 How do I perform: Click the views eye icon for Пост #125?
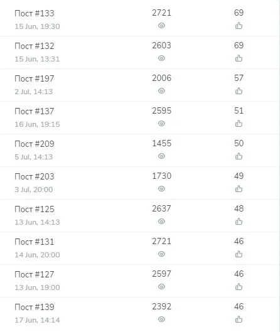coord(161,222)
